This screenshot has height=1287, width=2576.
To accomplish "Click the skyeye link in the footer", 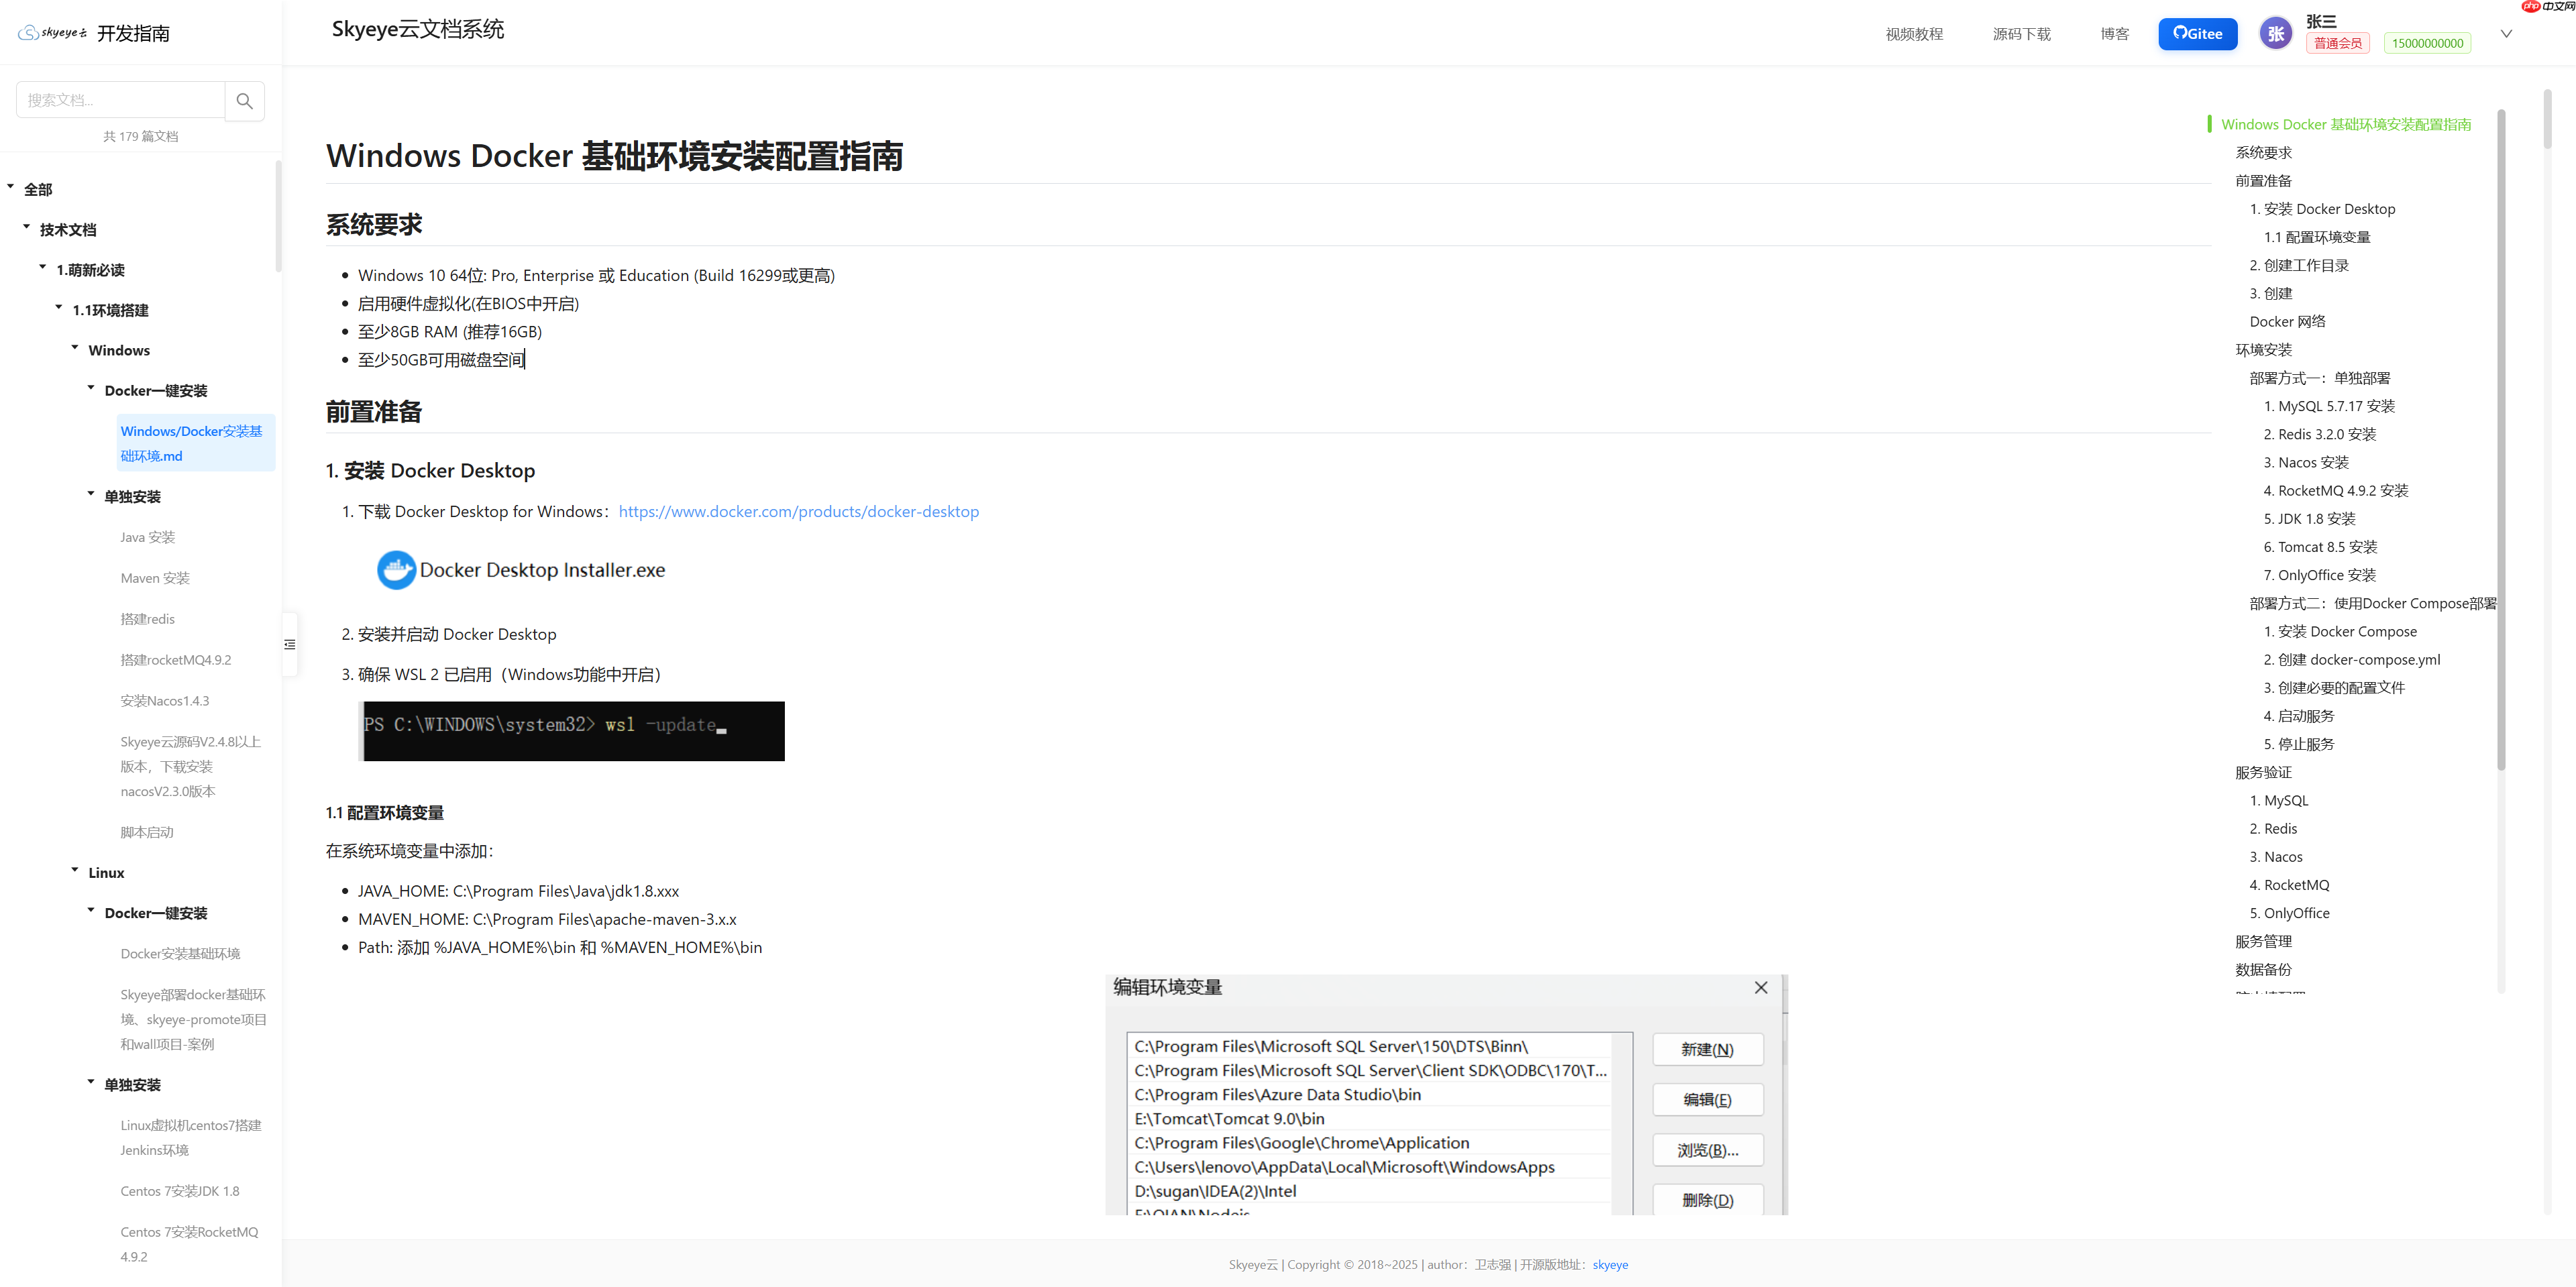I will (x=1609, y=1264).
